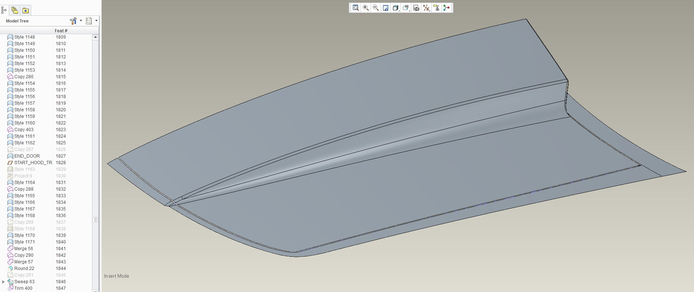The height and width of the screenshot is (292, 694).
Task: Select Style 1158 in the tree
Action: (25, 110)
